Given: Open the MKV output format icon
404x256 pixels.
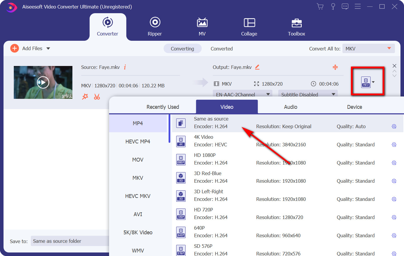Looking at the screenshot, I should (x=366, y=82).
